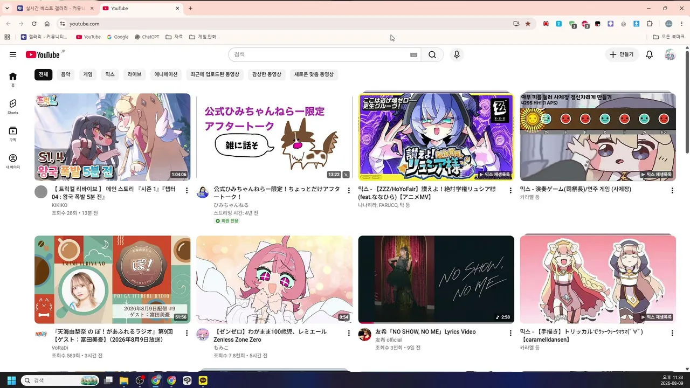The height and width of the screenshot is (388, 690).
Task: Open My Page (내 페이지) in sidebar
Action: (x=13, y=161)
